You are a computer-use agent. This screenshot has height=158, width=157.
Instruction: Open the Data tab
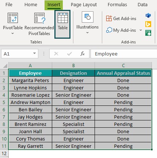(x=142, y=5)
